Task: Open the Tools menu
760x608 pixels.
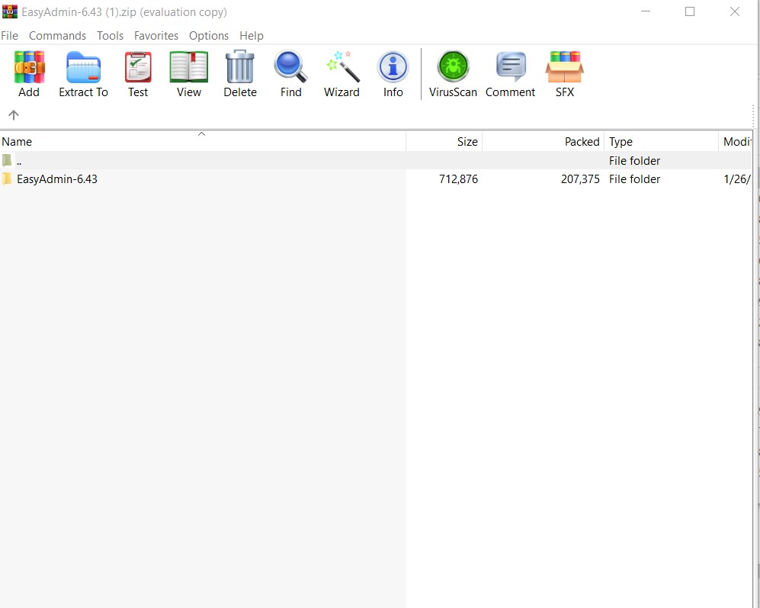Action: click(x=110, y=35)
